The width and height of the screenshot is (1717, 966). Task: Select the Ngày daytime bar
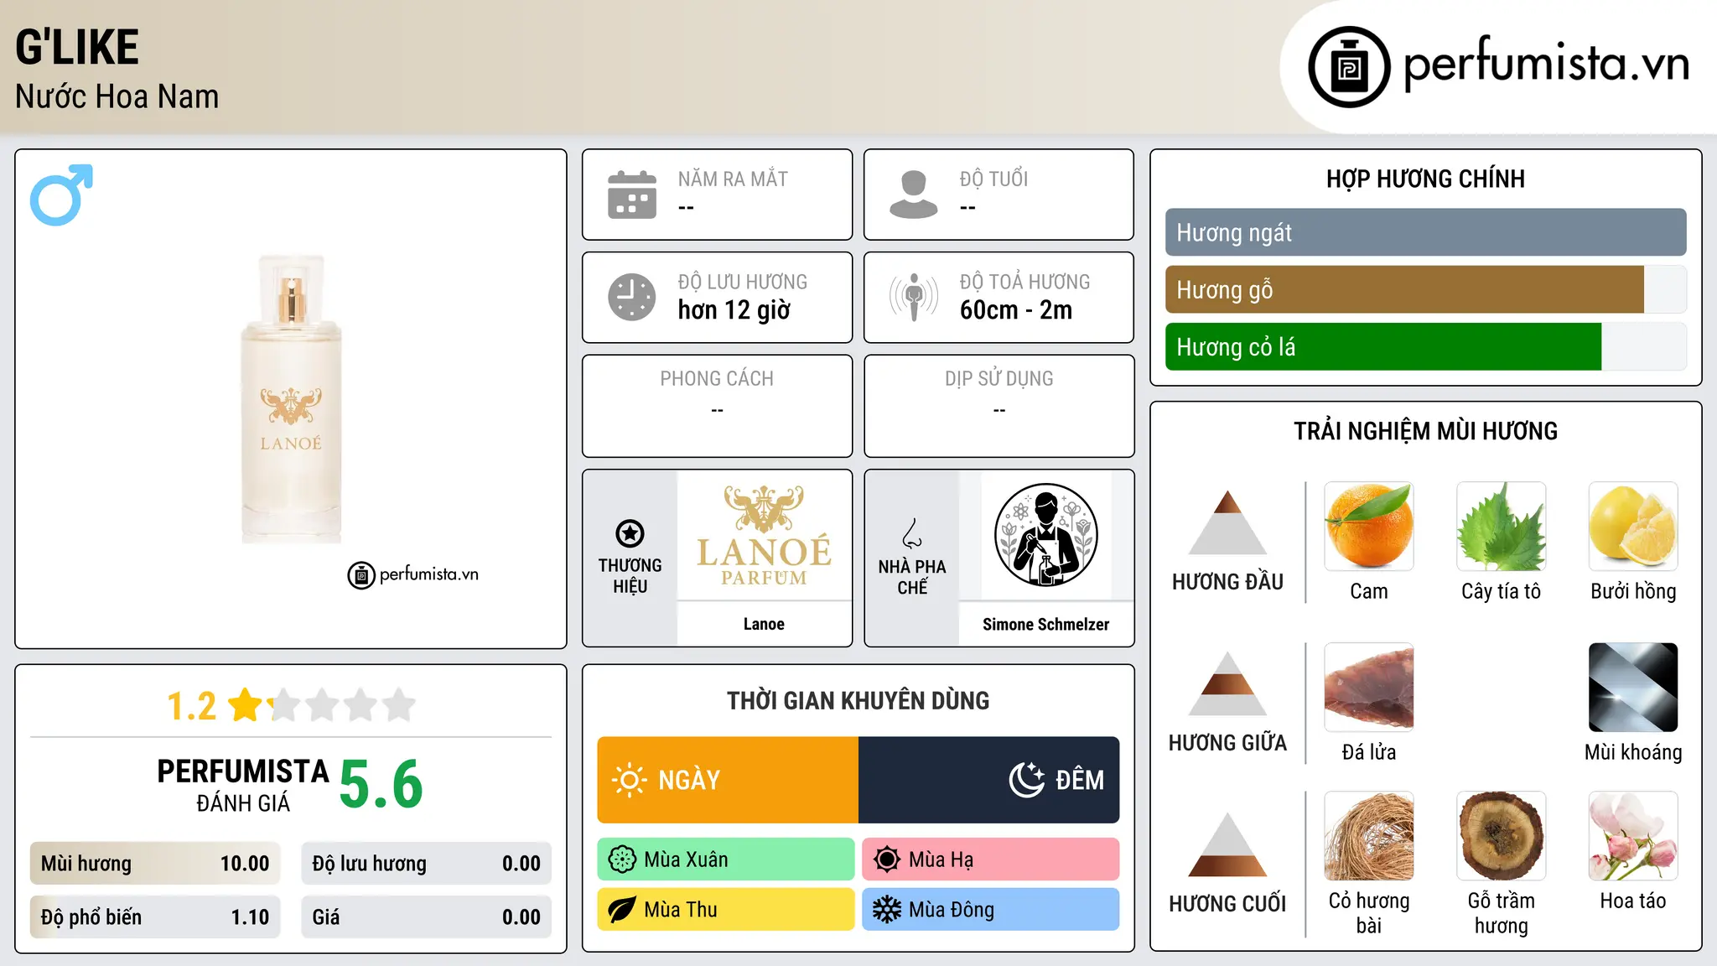(x=728, y=780)
